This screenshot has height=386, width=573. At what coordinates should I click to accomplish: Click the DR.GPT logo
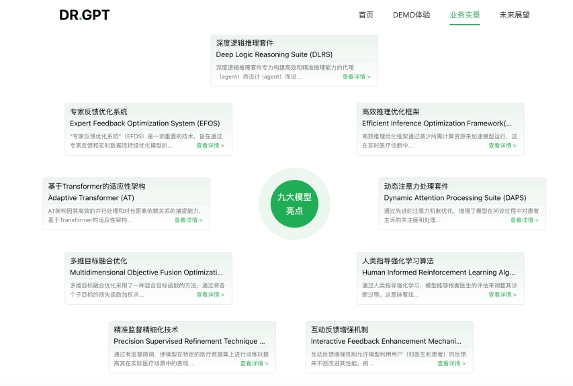pos(85,15)
